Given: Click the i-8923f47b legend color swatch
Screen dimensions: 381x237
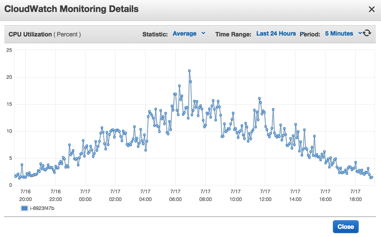Looking at the screenshot, I should [x=24, y=208].
